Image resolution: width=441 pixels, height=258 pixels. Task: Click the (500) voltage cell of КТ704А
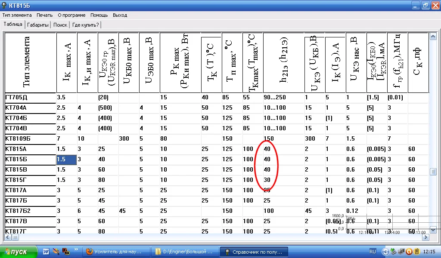(108, 108)
